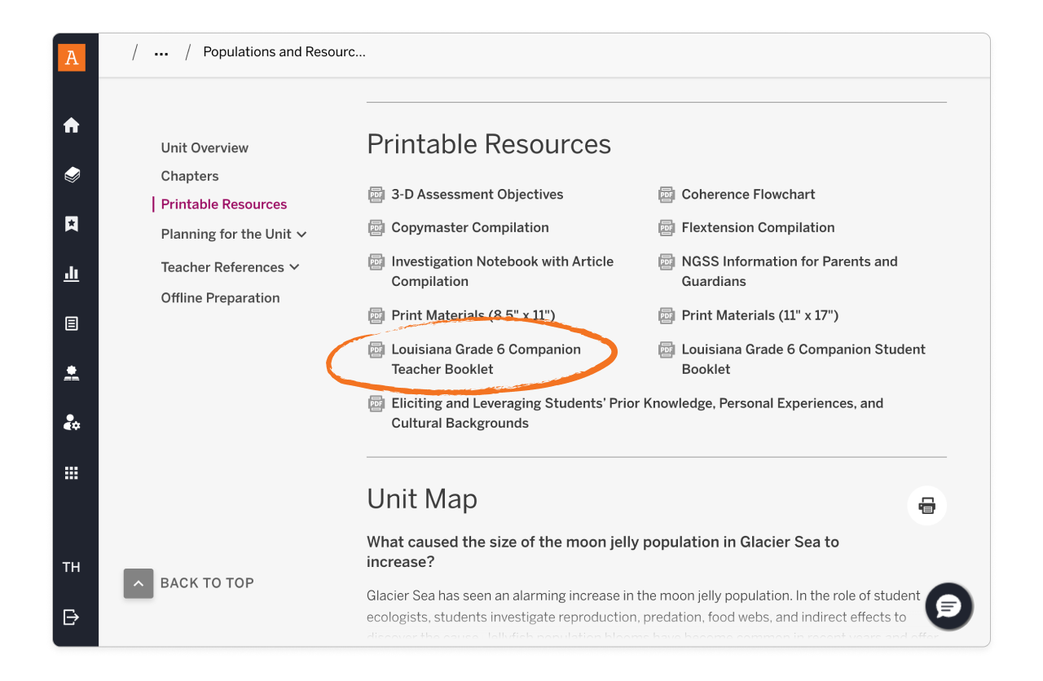Screen dimensions: 1043x681
Task: Click the user settings gear icon
Action: click(72, 423)
